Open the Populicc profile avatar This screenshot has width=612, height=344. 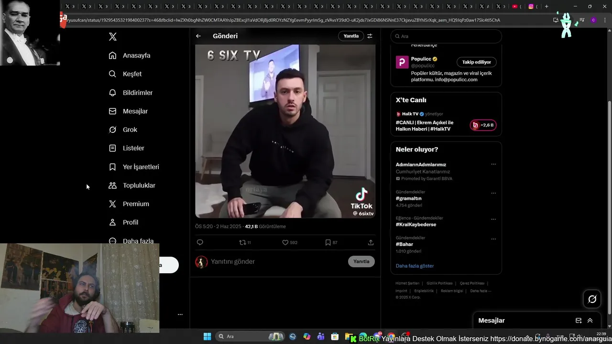[x=402, y=62]
